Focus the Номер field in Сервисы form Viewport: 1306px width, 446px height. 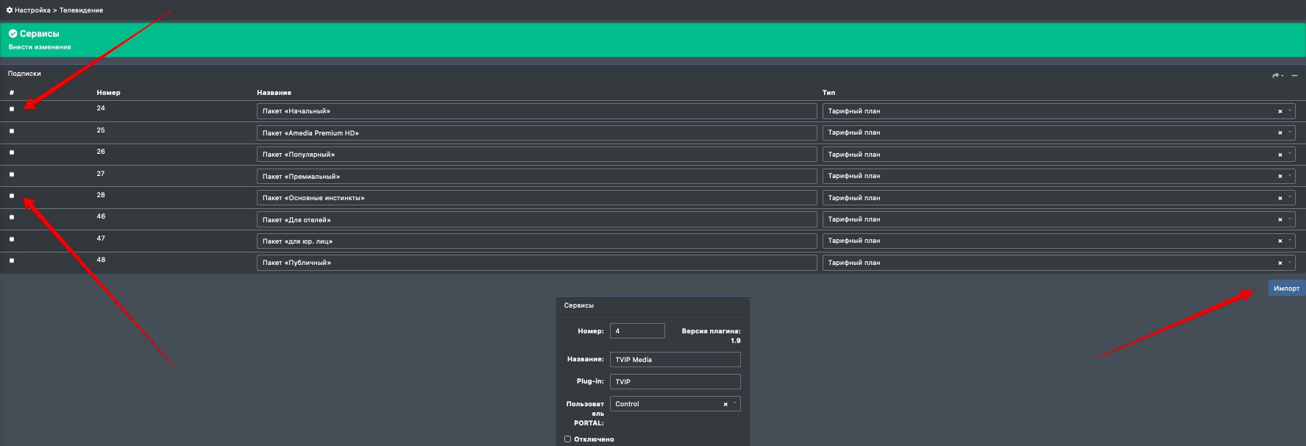pyautogui.click(x=636, y=331)
